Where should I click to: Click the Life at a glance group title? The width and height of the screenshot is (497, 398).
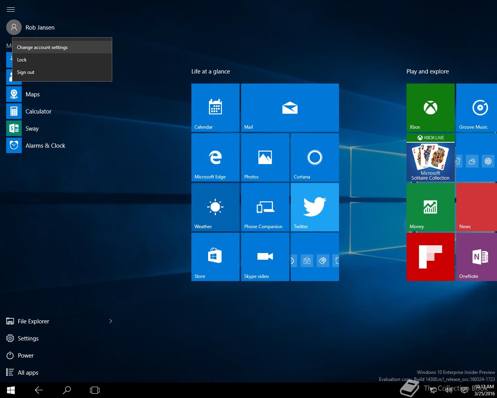pos(210,72)
